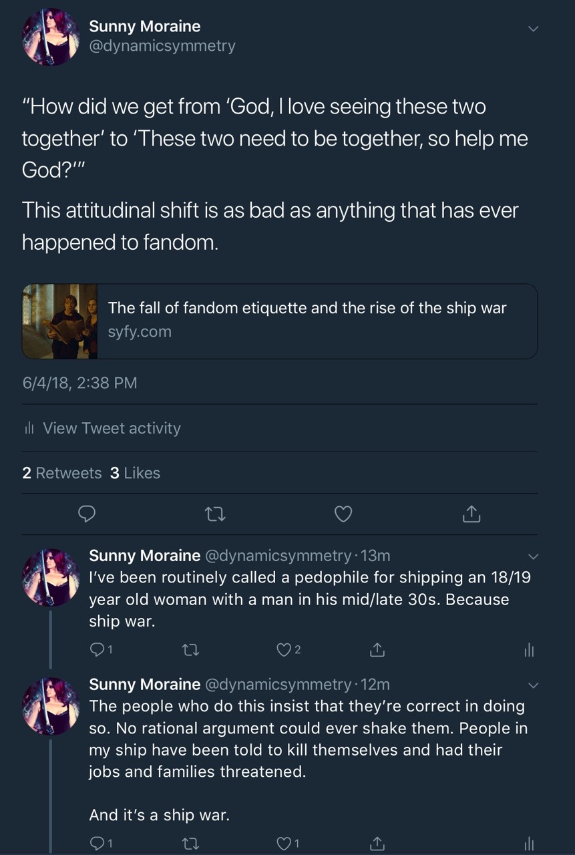Share the 13m reply tweet
This screenshot has height=855, width=575.
pyautogui.click(x=377, y=649)
